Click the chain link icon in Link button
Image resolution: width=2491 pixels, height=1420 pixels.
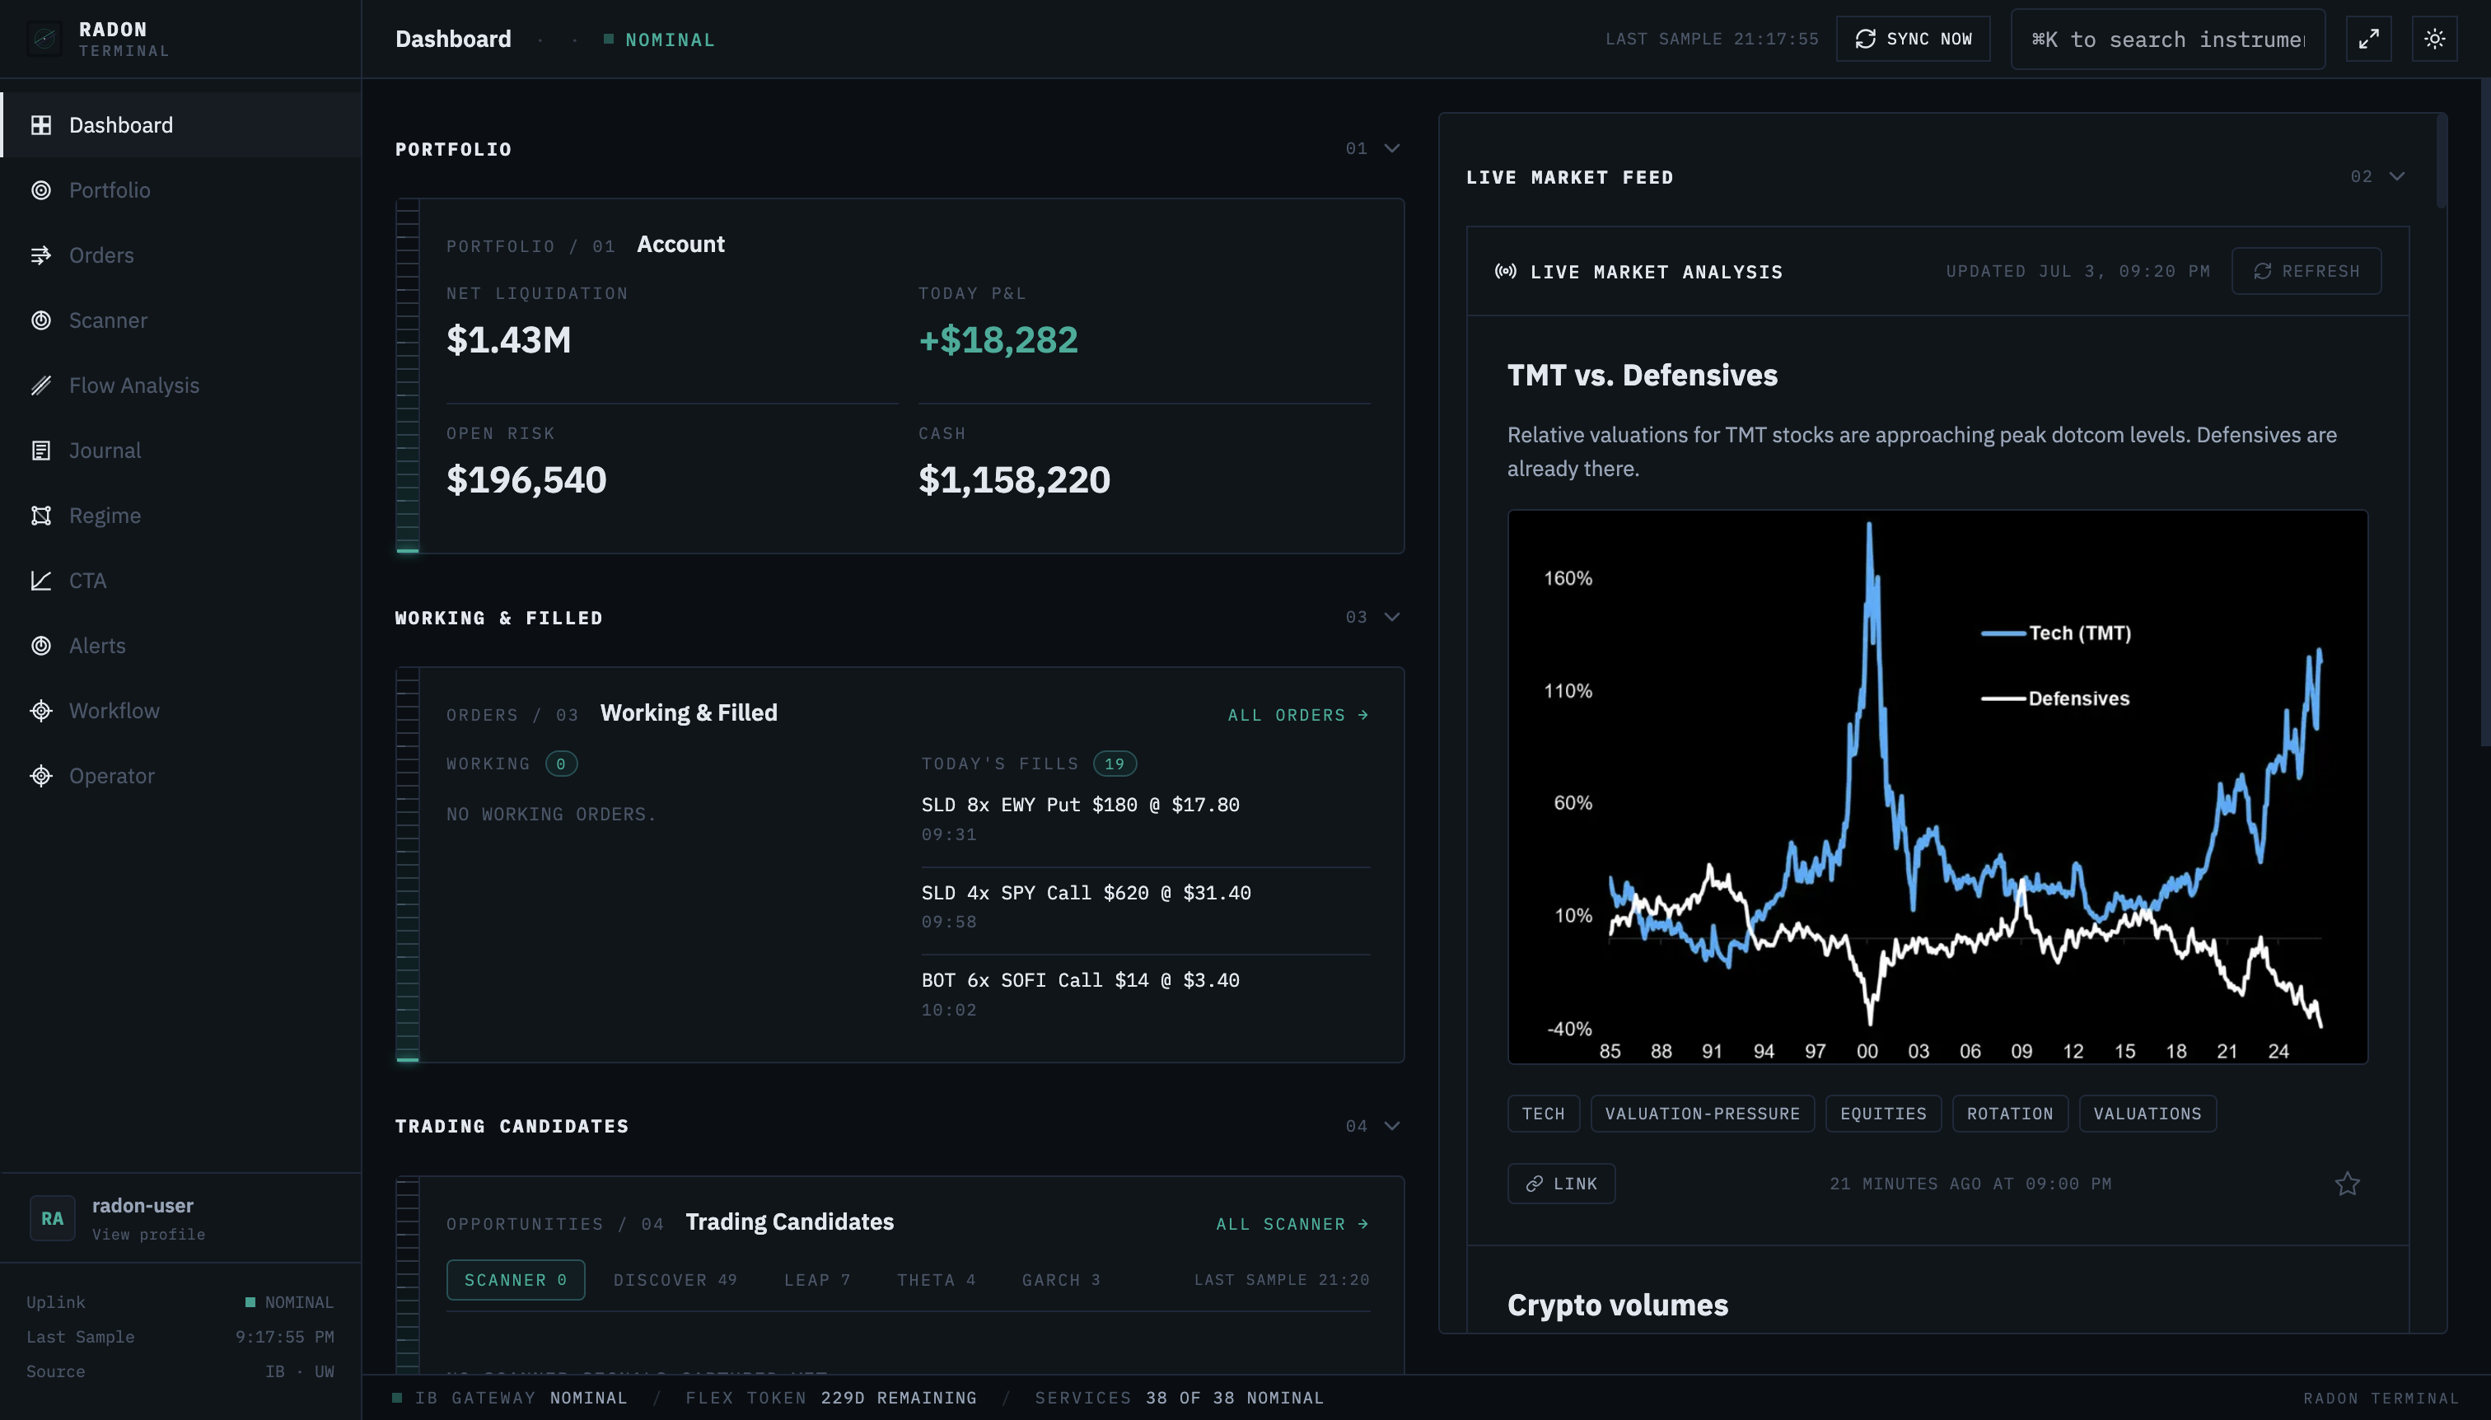coord(1533,1183)
